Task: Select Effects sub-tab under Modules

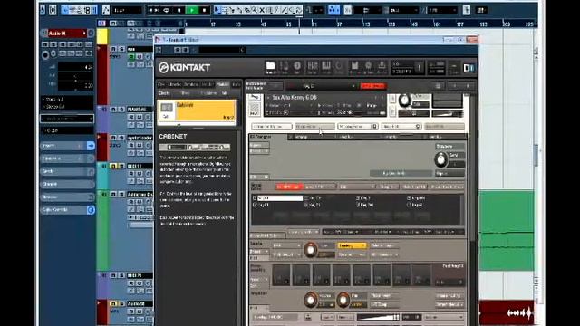Action: [x=164, y=93]
